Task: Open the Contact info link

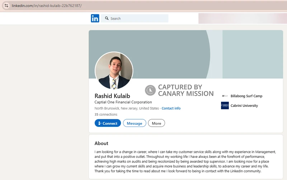Action: tap(171, 108)
